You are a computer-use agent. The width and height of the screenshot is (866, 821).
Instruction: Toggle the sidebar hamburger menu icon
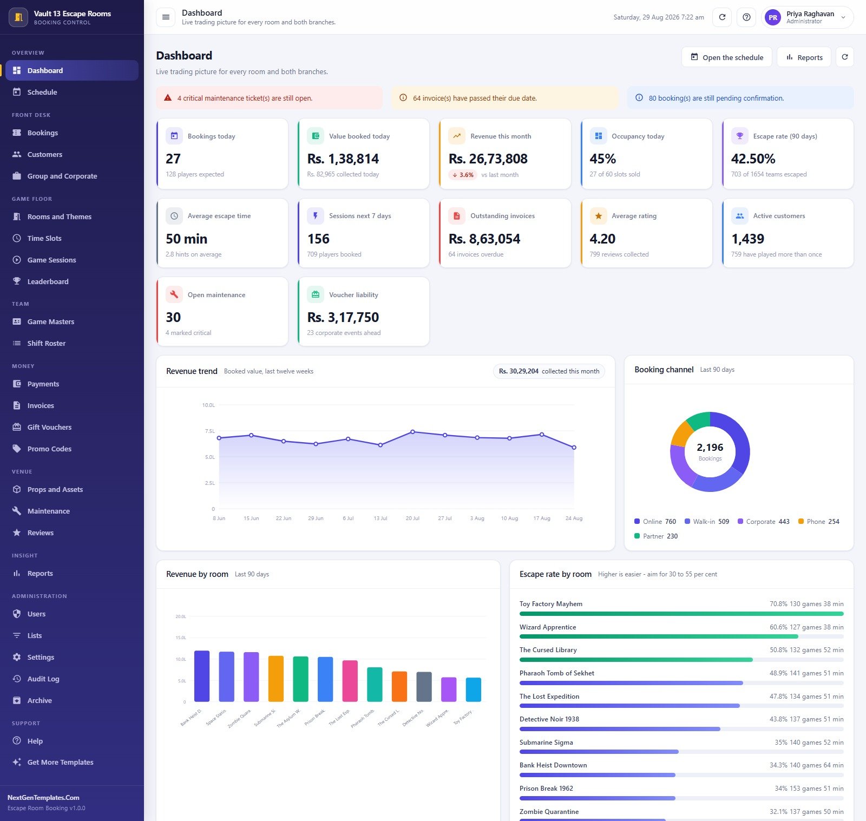[x=166, y=17]
